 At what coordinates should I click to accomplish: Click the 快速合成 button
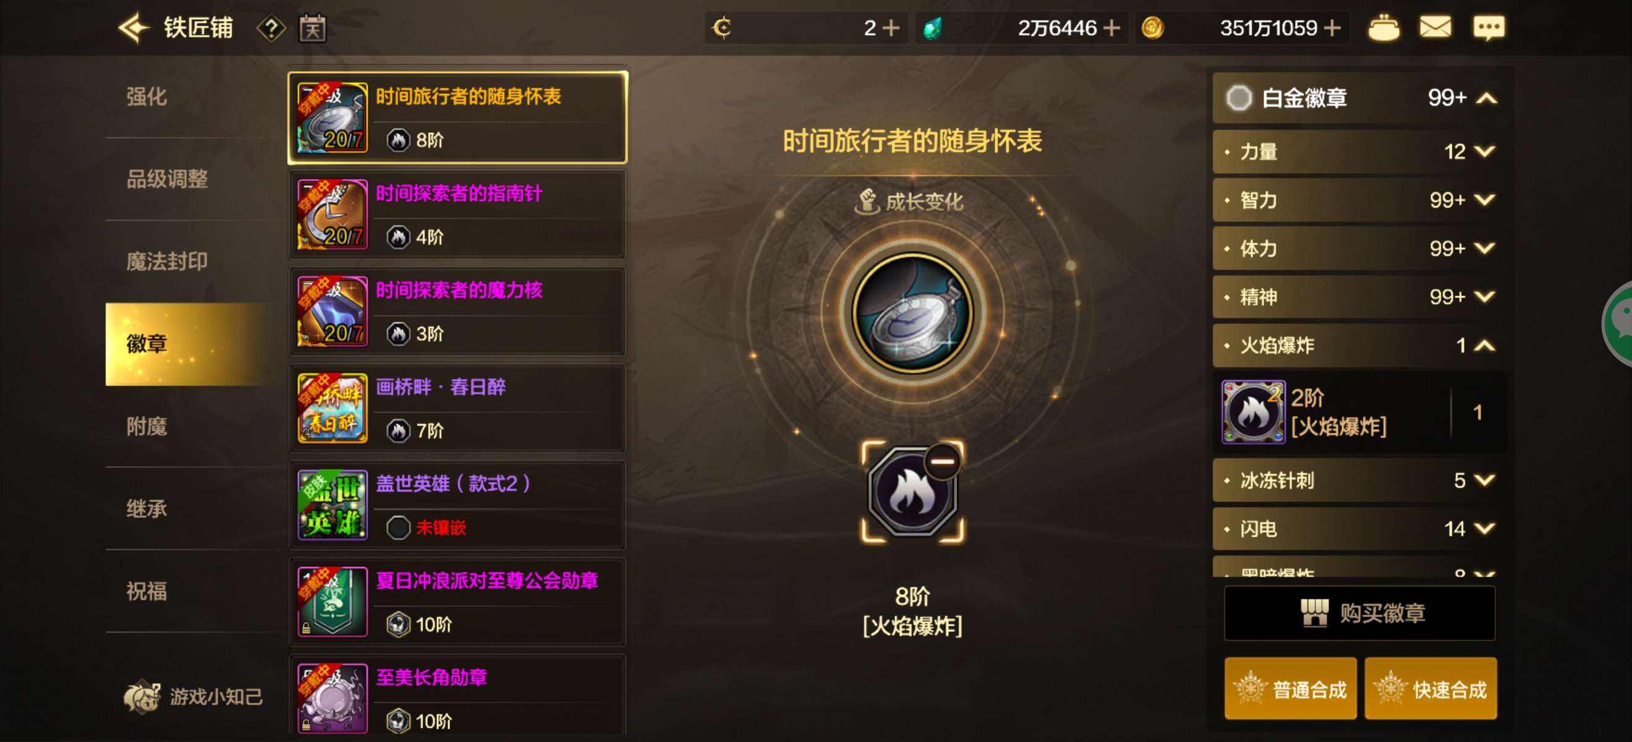coord(1430,689)
